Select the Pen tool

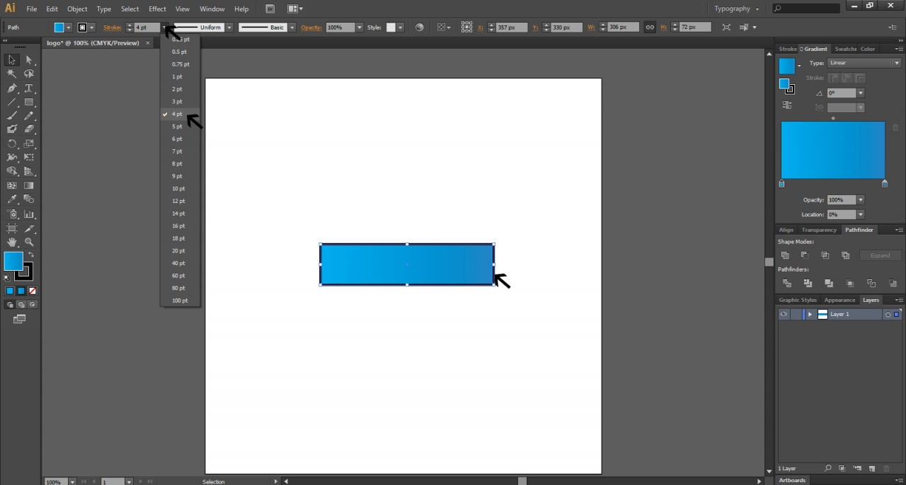pyautogui.click(x=12, y=88)
